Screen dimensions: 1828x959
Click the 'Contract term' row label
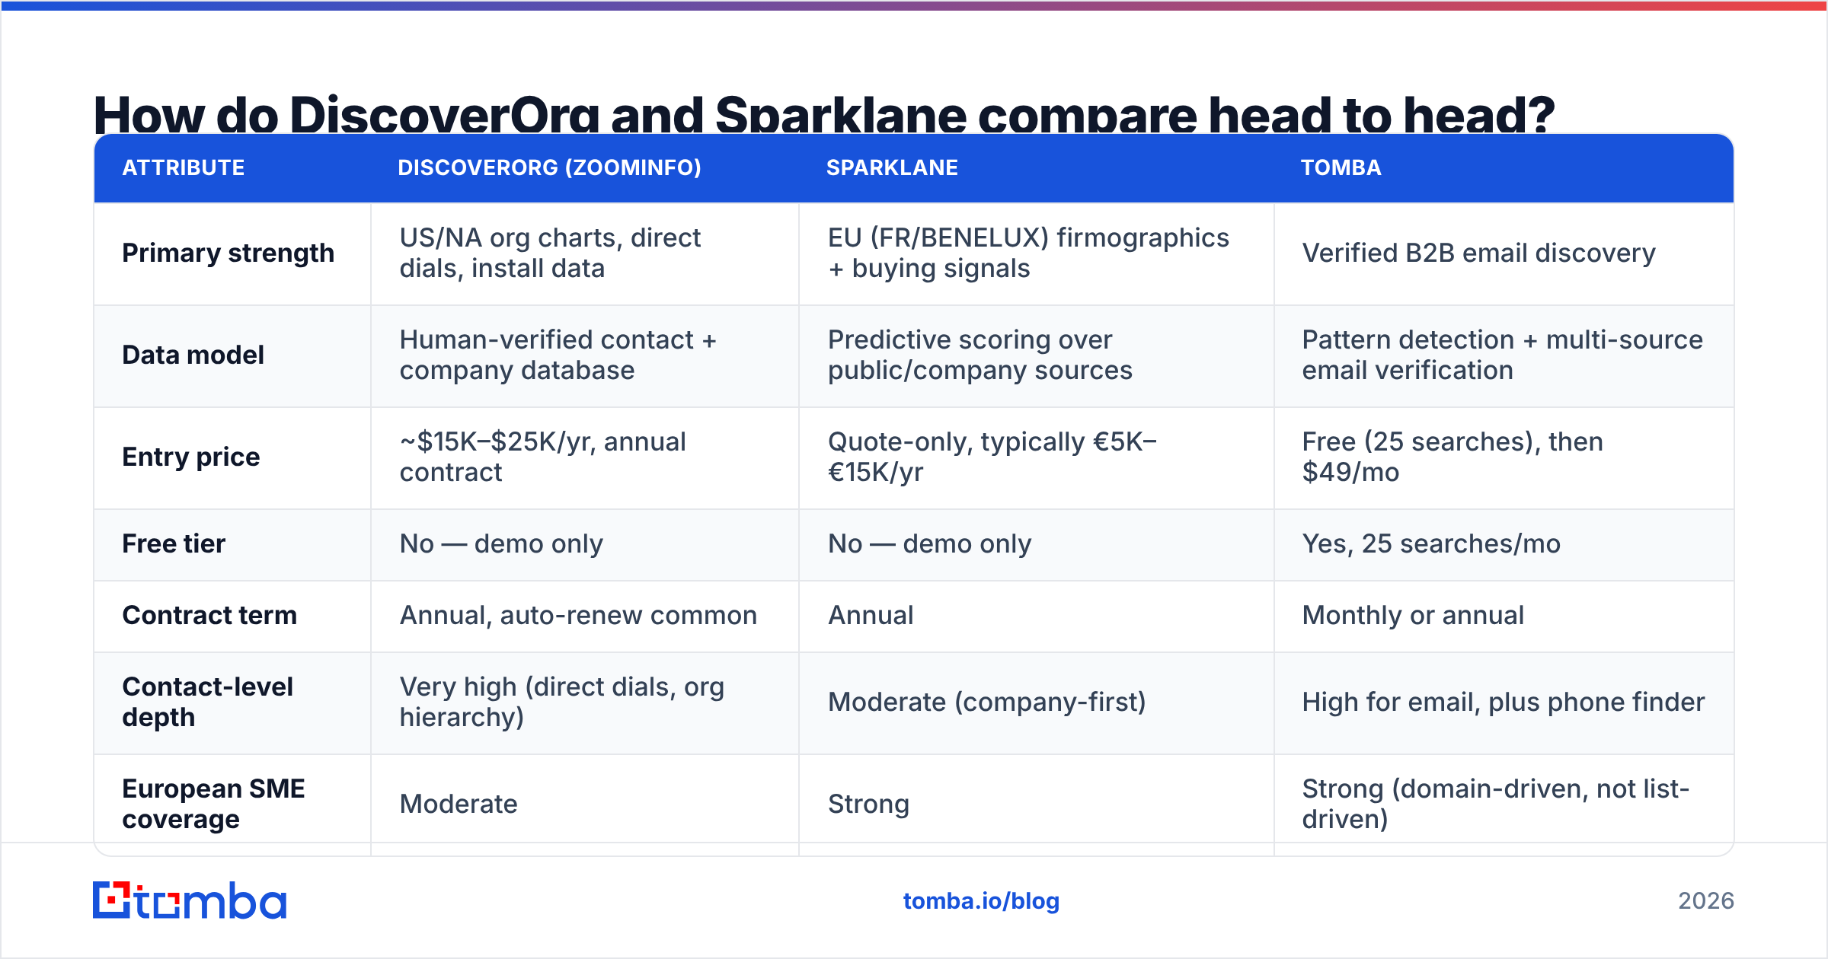209,615
